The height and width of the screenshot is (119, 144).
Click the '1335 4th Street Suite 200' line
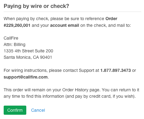pos(28,51)
